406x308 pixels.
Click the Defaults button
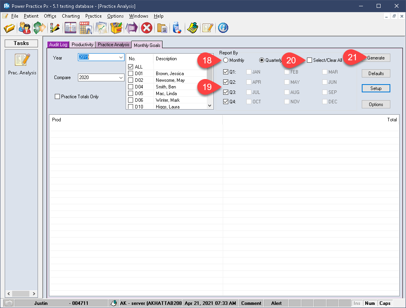(376, 74)
